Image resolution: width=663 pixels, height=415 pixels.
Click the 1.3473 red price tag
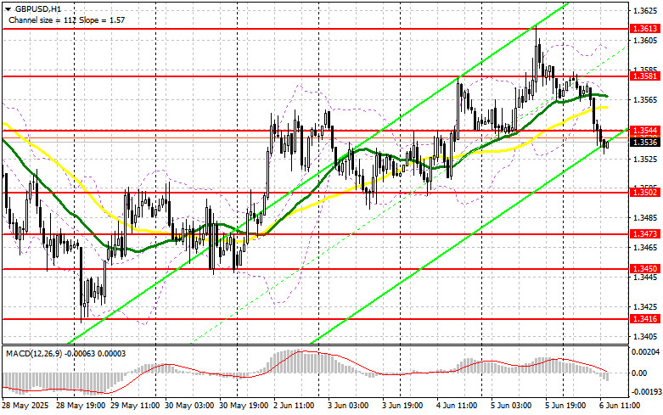(x=644, y=233)
